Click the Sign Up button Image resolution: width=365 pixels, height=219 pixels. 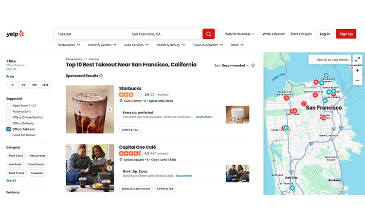click(346, 34)
